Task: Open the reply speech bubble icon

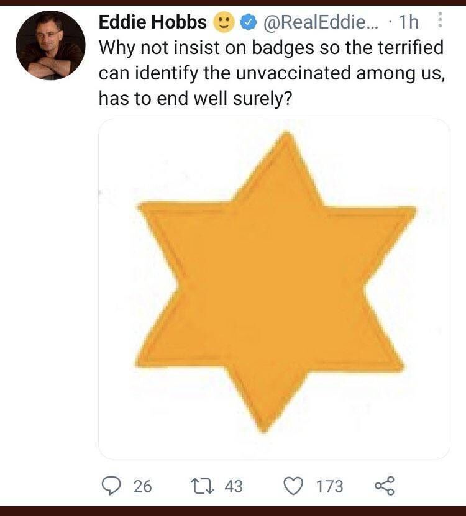Action: [x=111, y=486]
